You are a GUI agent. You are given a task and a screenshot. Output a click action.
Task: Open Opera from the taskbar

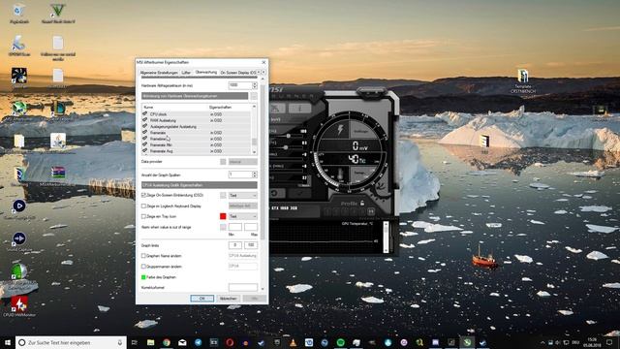tap(230, 342)
